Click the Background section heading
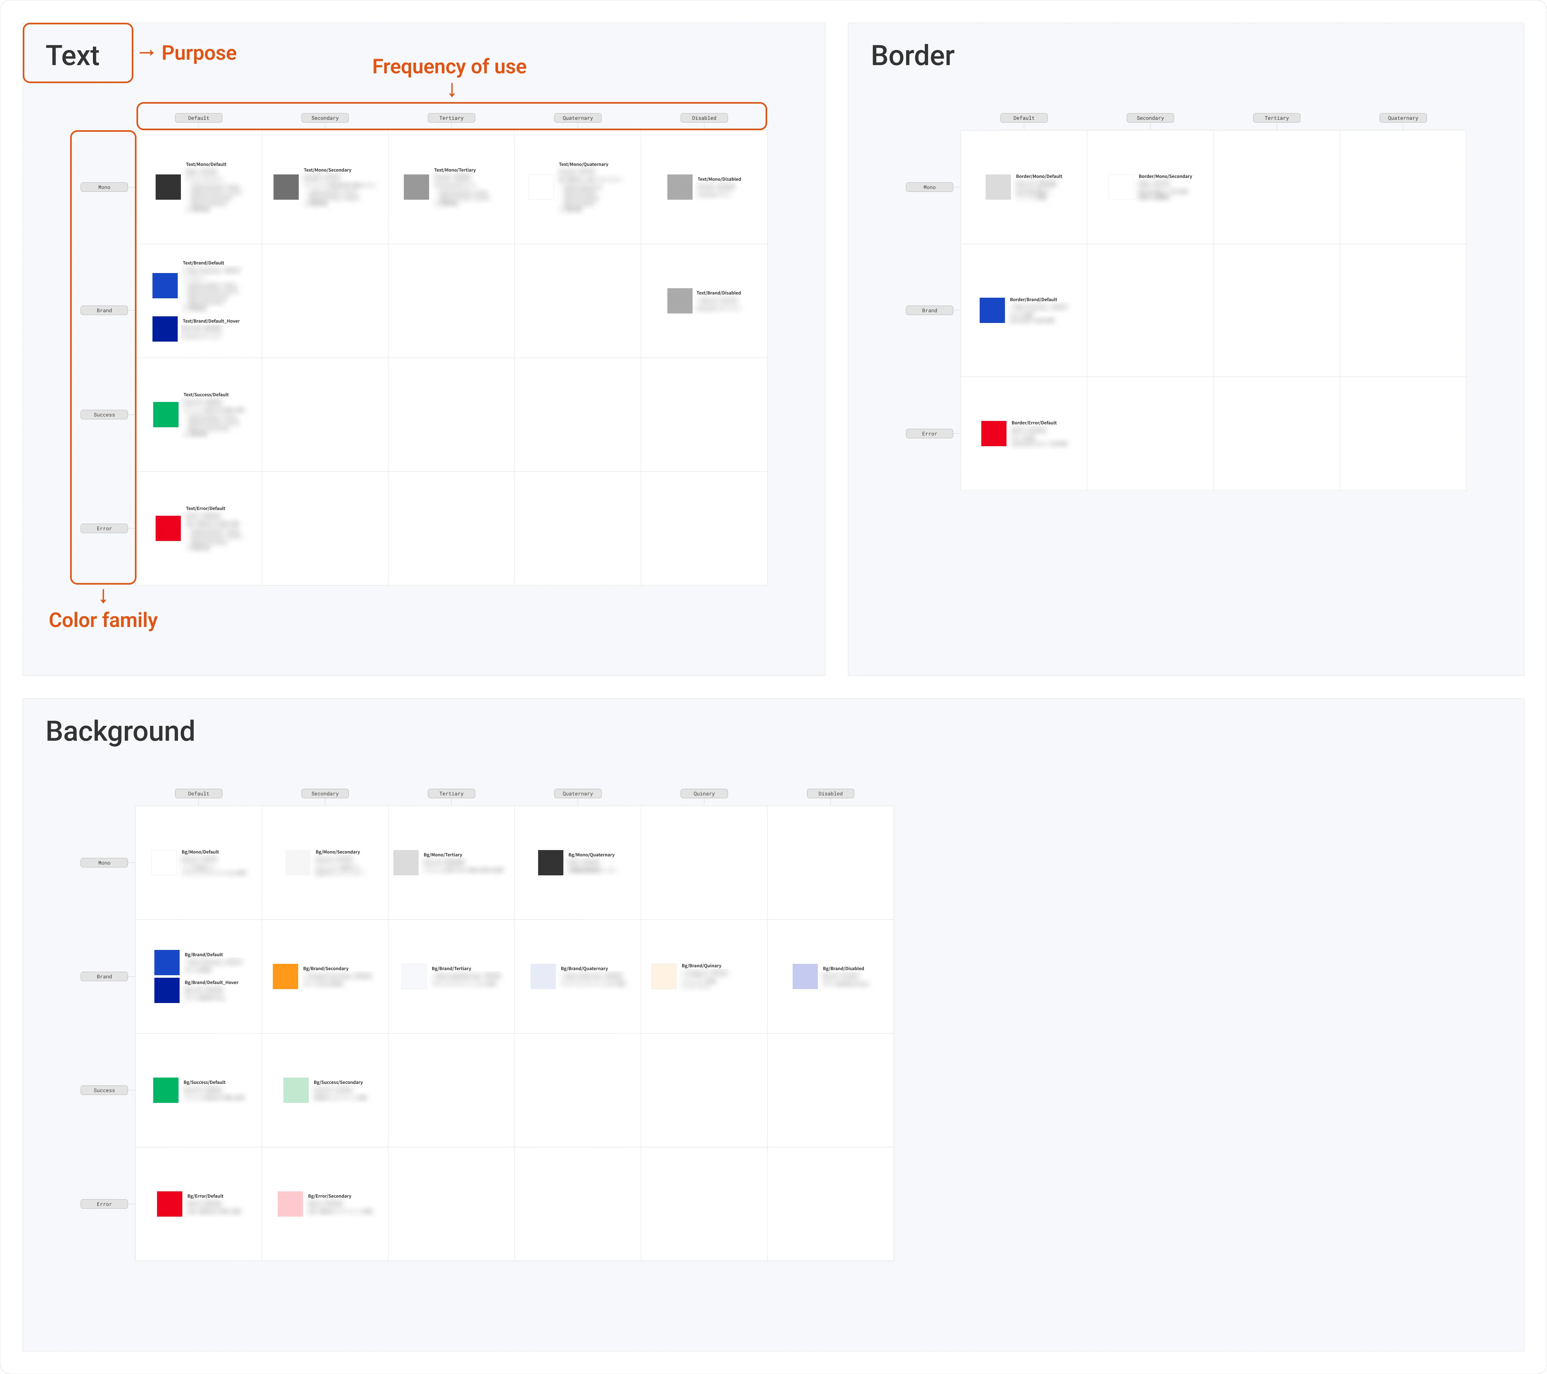The height and width of the screenshot is (1374, 1547). click(x=120, y=731)
